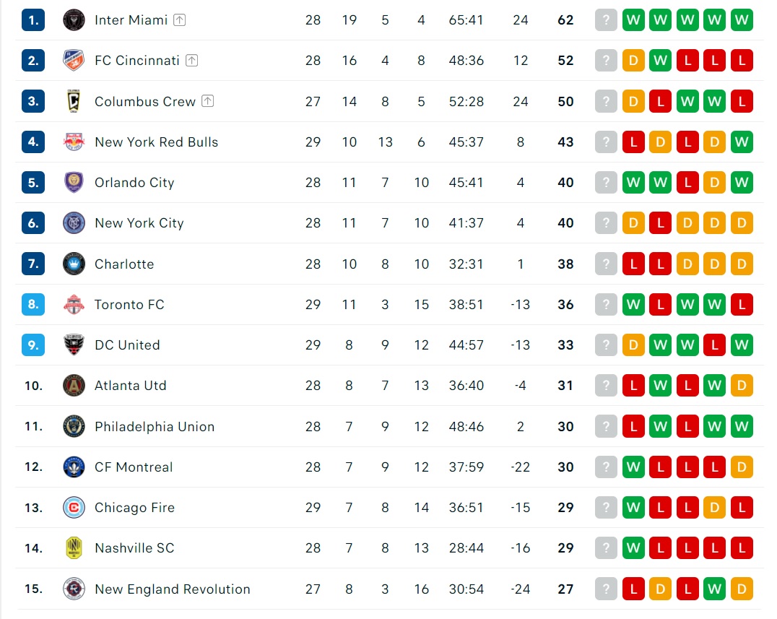Click the Toronto FC club logo
The width and height of the screenshot is (777, 619).
74,304
